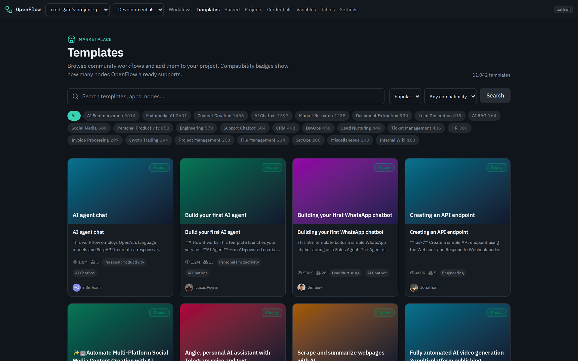Go to the Workflows tab
Screen dimensions: 578x361
click(x=180, y=10)
